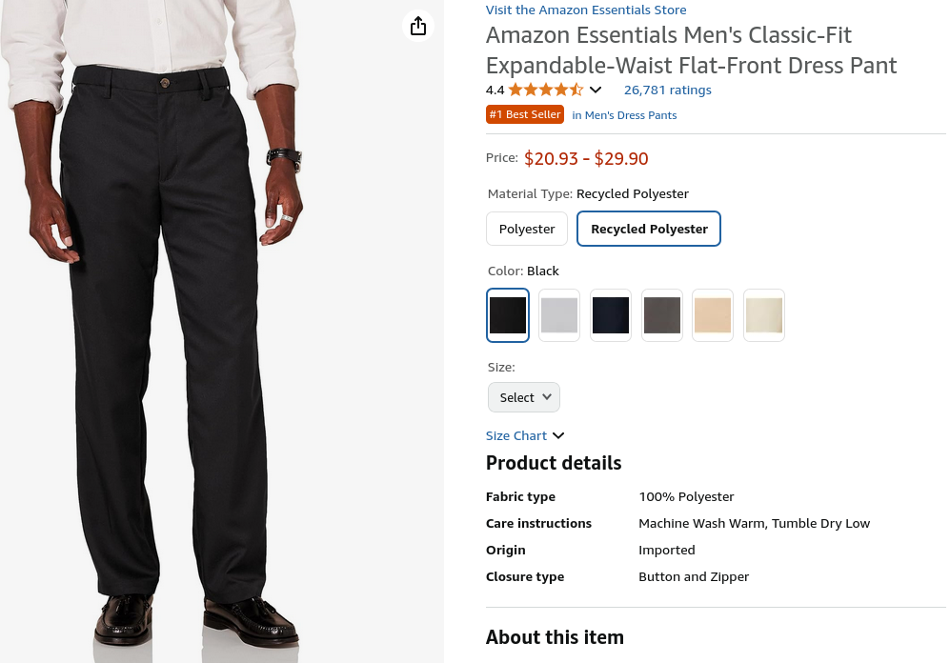Visit the Amazon Essentials Store link
950x663 pixels.
(586, 10)
